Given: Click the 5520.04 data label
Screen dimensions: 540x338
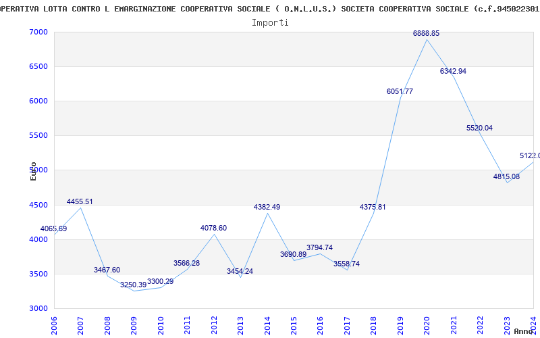Looking at the screenshot, I should 479,128.
